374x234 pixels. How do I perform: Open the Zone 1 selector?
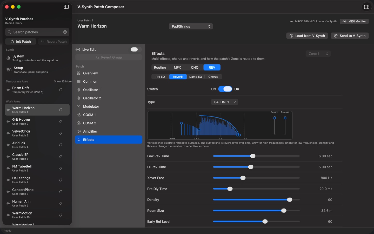point(318,54)
